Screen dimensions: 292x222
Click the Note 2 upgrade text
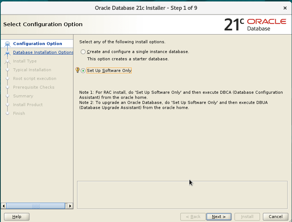point(173,105)
